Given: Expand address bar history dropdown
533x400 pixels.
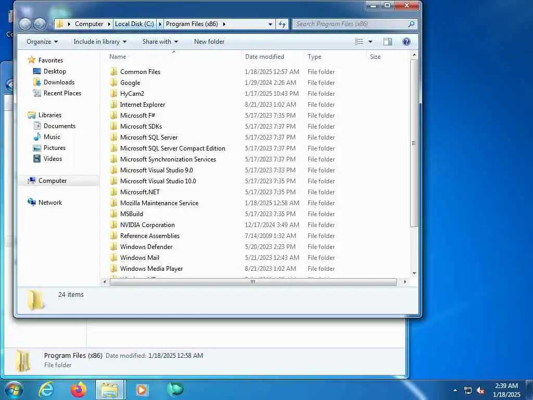Looking at the screenshot, I should (270, 24).
